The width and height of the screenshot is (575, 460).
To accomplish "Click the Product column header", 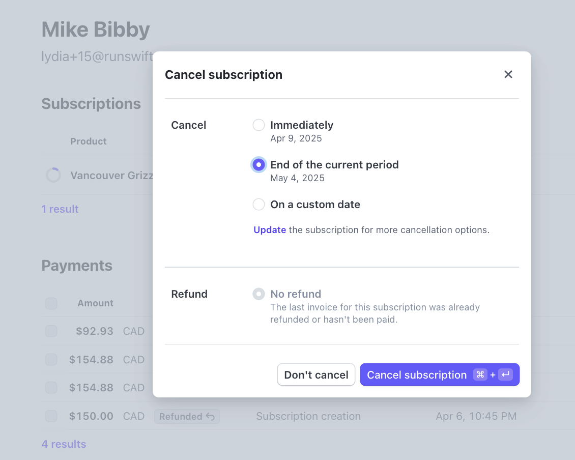I will point(89,141).
